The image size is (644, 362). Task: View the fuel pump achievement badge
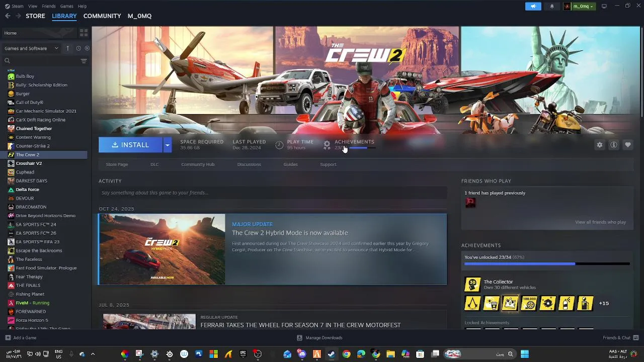[x=585, y=303]
